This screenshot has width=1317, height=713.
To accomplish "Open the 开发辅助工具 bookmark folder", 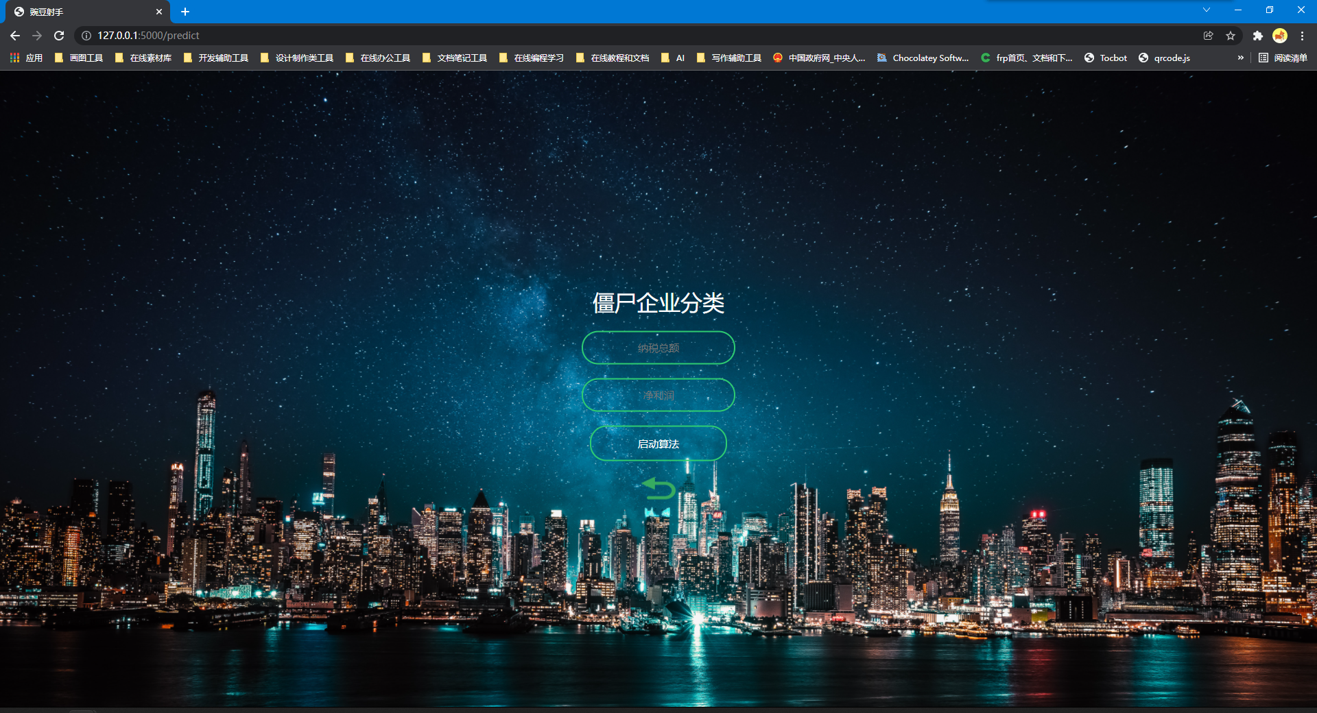I will point(216,58).
